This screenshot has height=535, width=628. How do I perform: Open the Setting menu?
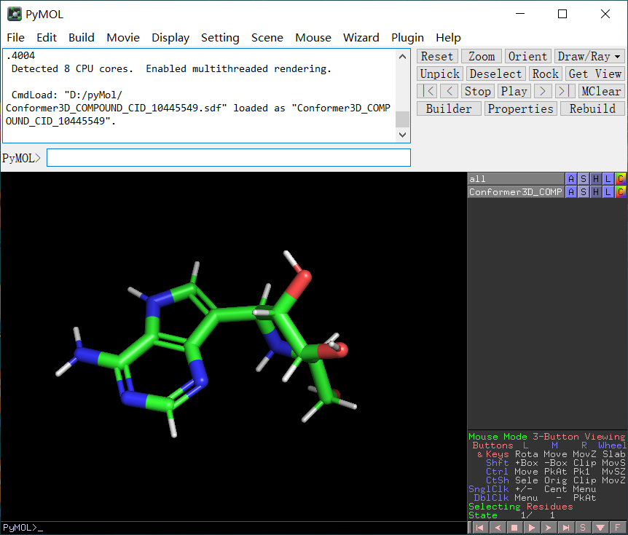220,38
